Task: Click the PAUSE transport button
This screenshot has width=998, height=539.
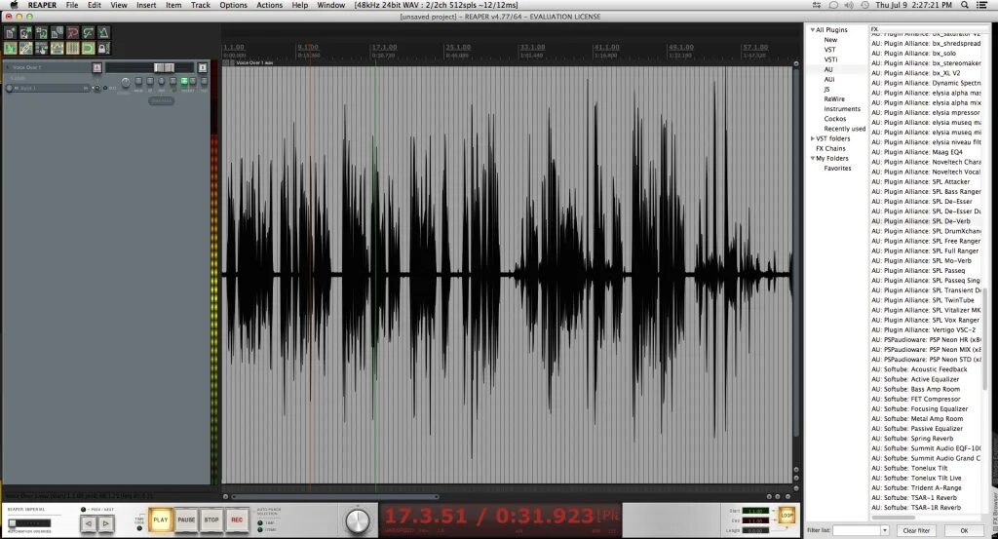Action: [186, 520]
